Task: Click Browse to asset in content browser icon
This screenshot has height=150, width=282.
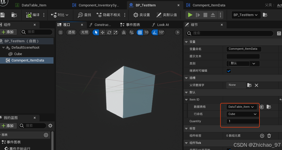Action: tap(14, 15)
